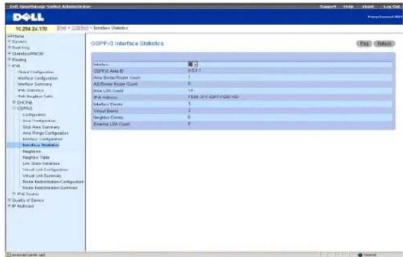Collapse the OSPFv3 tree node
Screen dimensions: 403x257
click(x=14, y=108)
